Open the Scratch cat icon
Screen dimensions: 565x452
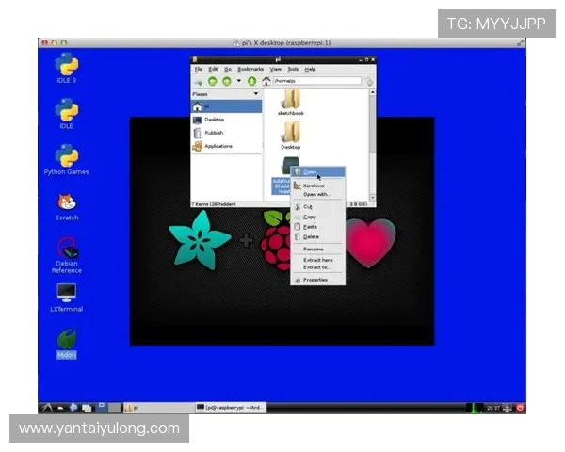coord(66,202)
